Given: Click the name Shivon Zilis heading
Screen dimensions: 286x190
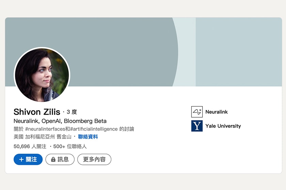Looking at the screenshot, I should point(37,112).
